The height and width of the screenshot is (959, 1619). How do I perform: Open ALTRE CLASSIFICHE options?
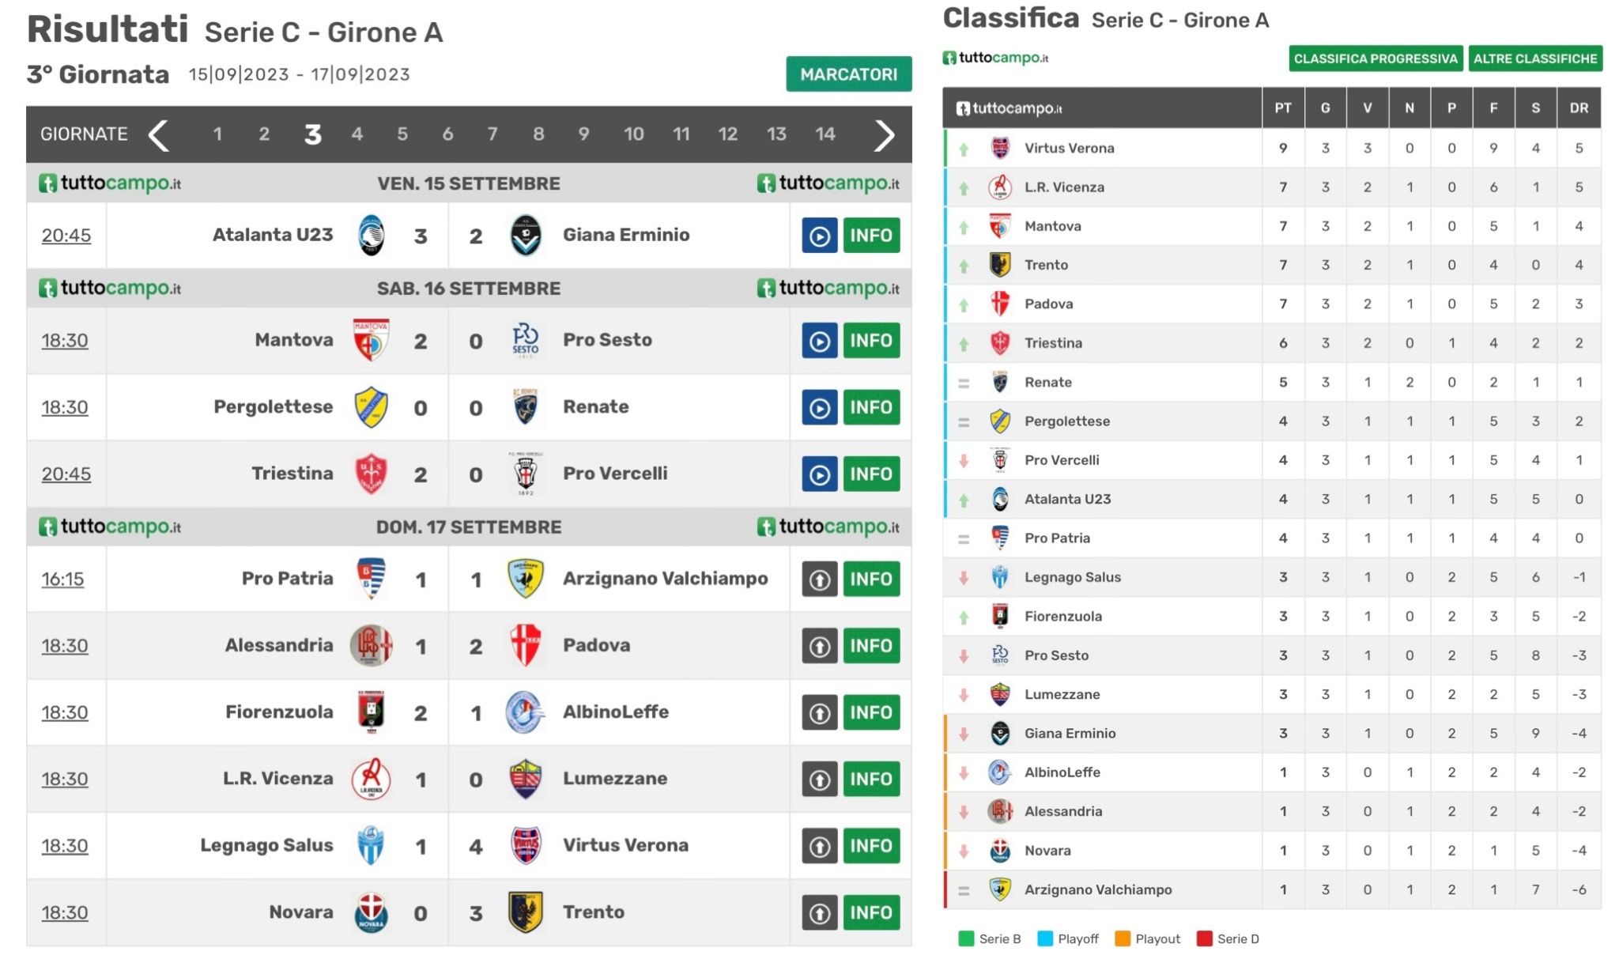[x=1535, y=59]
